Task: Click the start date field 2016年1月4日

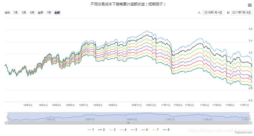Action: 213,13
